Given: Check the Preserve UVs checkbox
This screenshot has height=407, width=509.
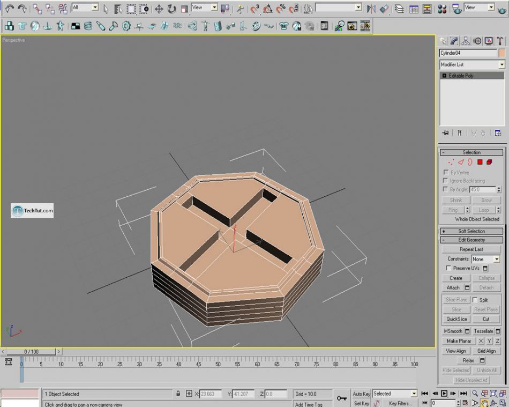Looking at the screenshot, I should [x=448, y=268].
